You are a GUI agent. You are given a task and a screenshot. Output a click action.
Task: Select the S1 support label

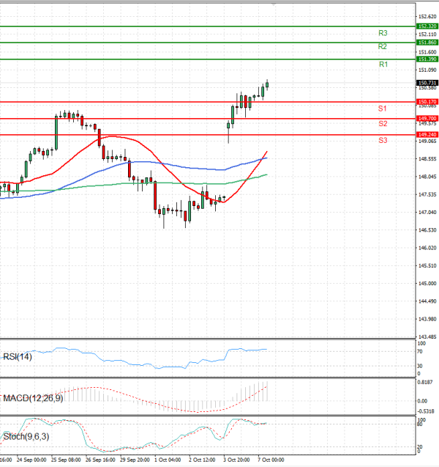(383, 109)
